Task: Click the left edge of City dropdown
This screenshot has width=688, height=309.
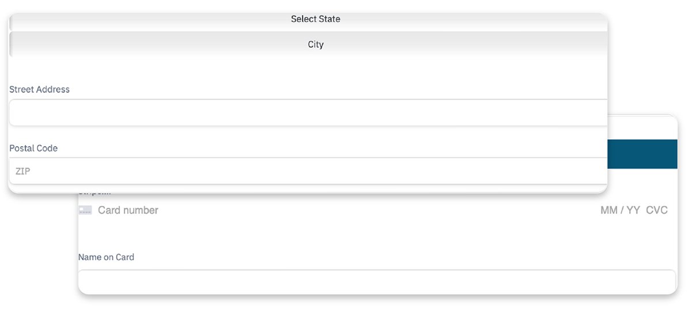Action: coord(11,44)
